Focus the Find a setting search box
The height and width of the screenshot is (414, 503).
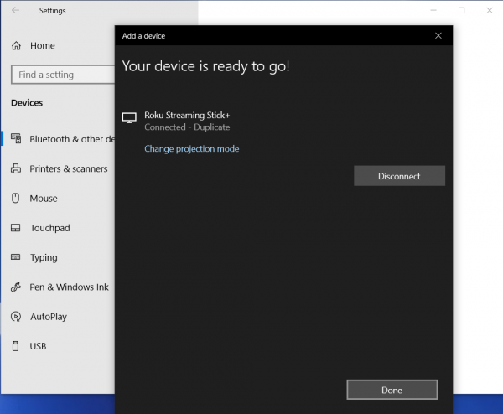click(63, 75)
